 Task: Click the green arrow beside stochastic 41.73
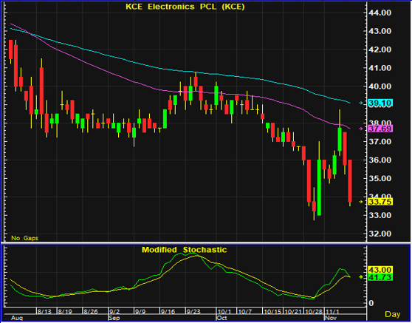click(x=361, y=277)
